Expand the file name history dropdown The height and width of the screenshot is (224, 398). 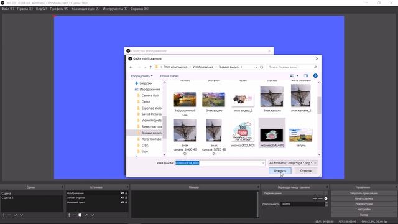[x=263, y=163]
